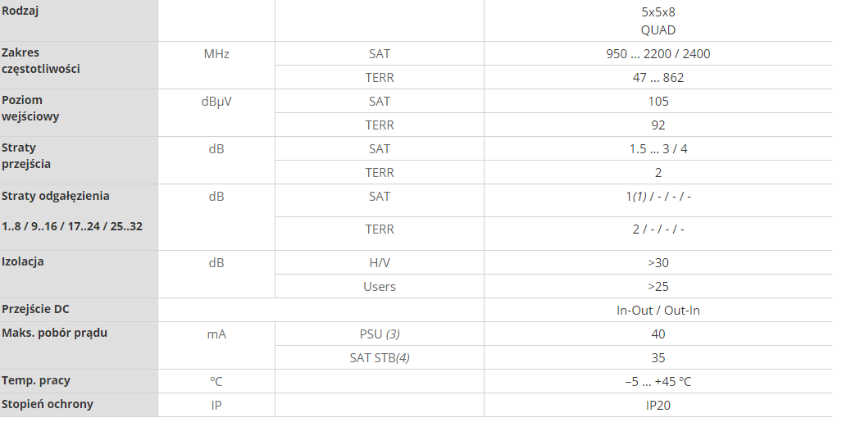Screen dimensions: 851x436
Task: Click the "Poziom wejściowy" row label
Action: pos(30,108)
